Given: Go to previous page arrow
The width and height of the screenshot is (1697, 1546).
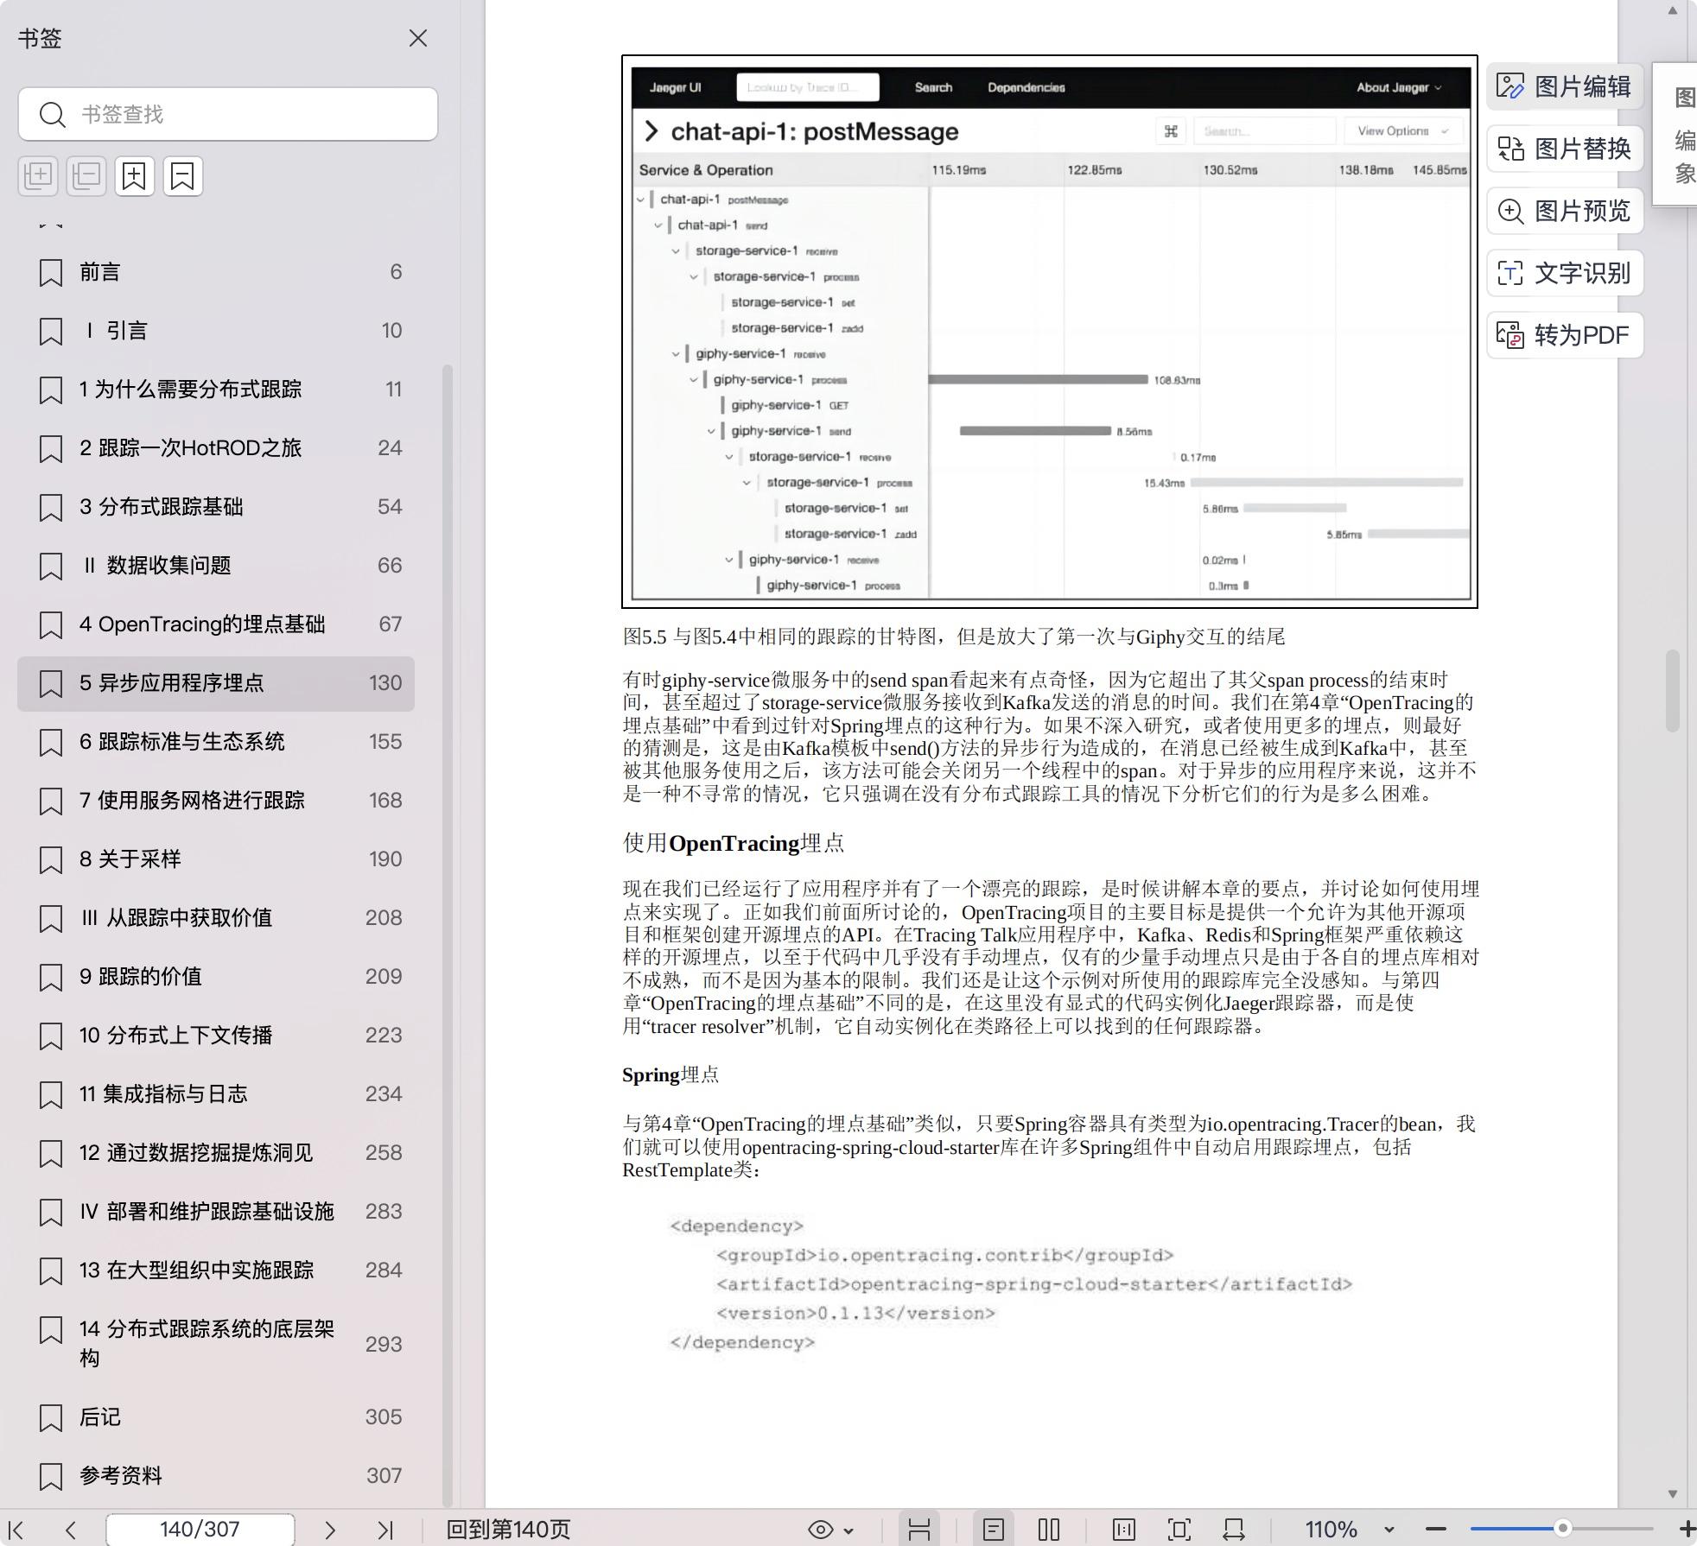Looking at the screenshot, I should click(71, 1530).
